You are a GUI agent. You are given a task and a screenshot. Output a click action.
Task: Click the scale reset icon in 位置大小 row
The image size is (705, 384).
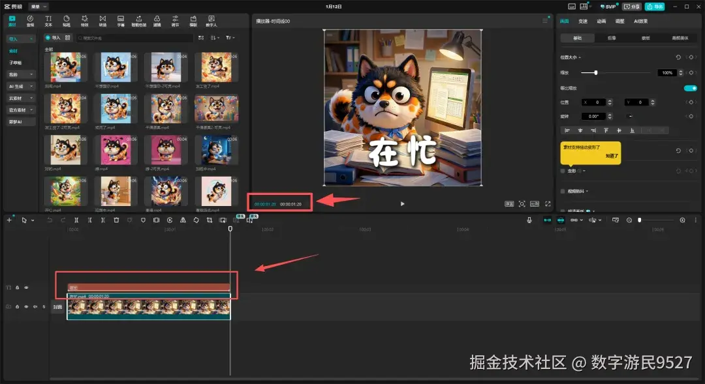coord(678,57)
